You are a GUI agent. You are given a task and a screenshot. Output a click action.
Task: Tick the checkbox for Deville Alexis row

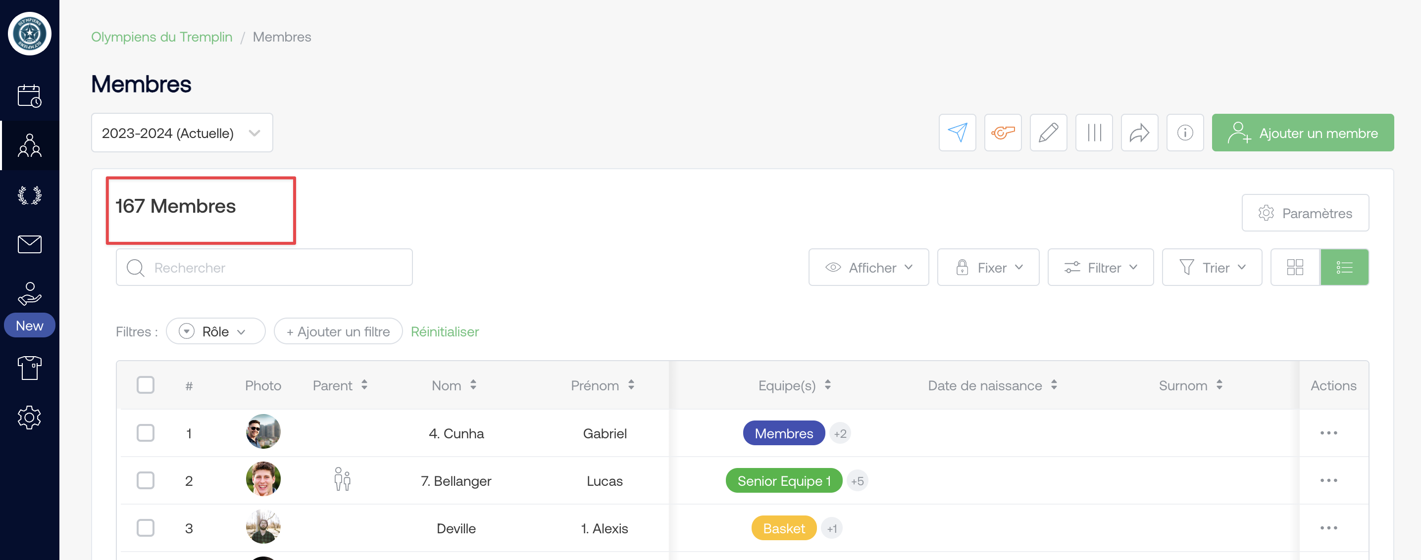point(146,527)
